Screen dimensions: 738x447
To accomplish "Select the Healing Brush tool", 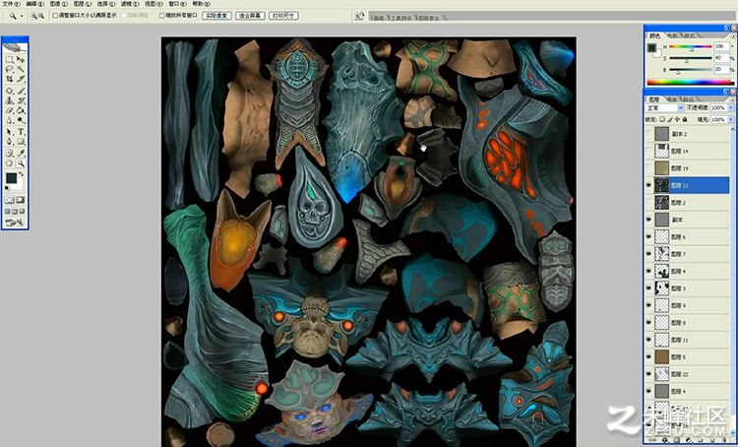I will point(10,91).
